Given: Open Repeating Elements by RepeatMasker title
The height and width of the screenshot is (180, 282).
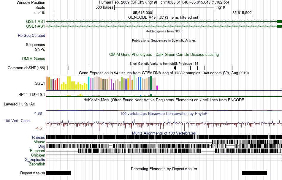Looking at the screenshot, I should 164,169.
